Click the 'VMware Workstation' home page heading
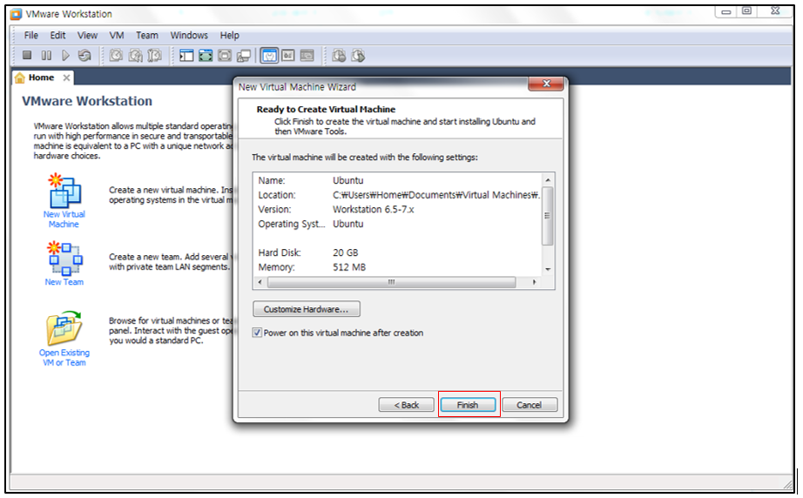 [x=87, y=101]
